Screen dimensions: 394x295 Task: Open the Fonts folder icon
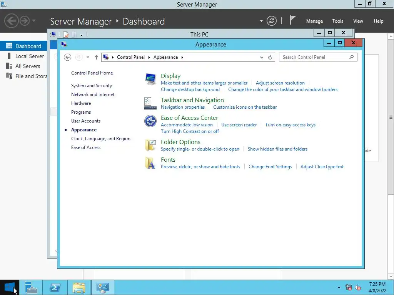point(150,163)
